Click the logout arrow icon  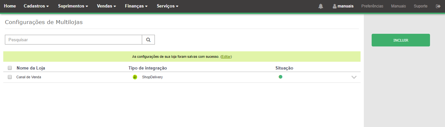(438, 6)
